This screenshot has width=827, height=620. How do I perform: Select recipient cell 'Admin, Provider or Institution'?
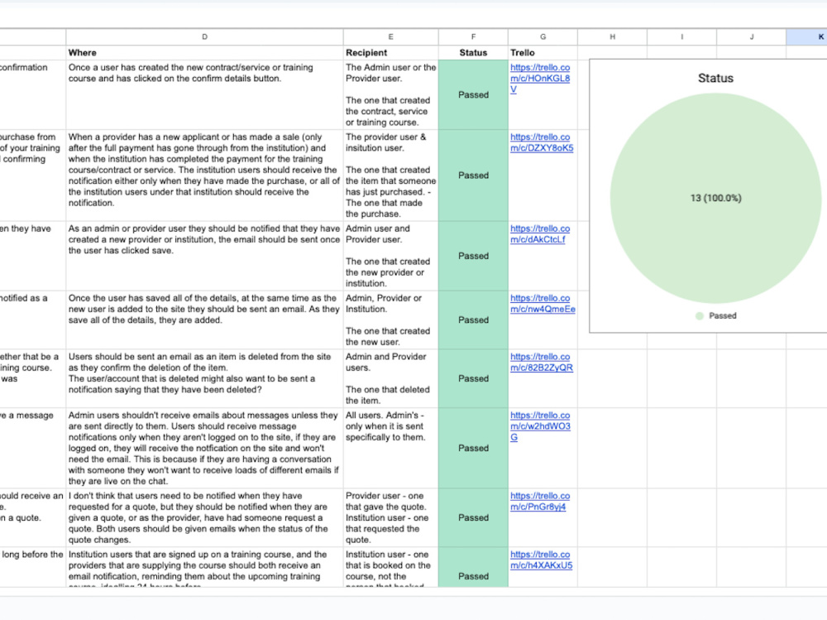[x=391, y=320]
